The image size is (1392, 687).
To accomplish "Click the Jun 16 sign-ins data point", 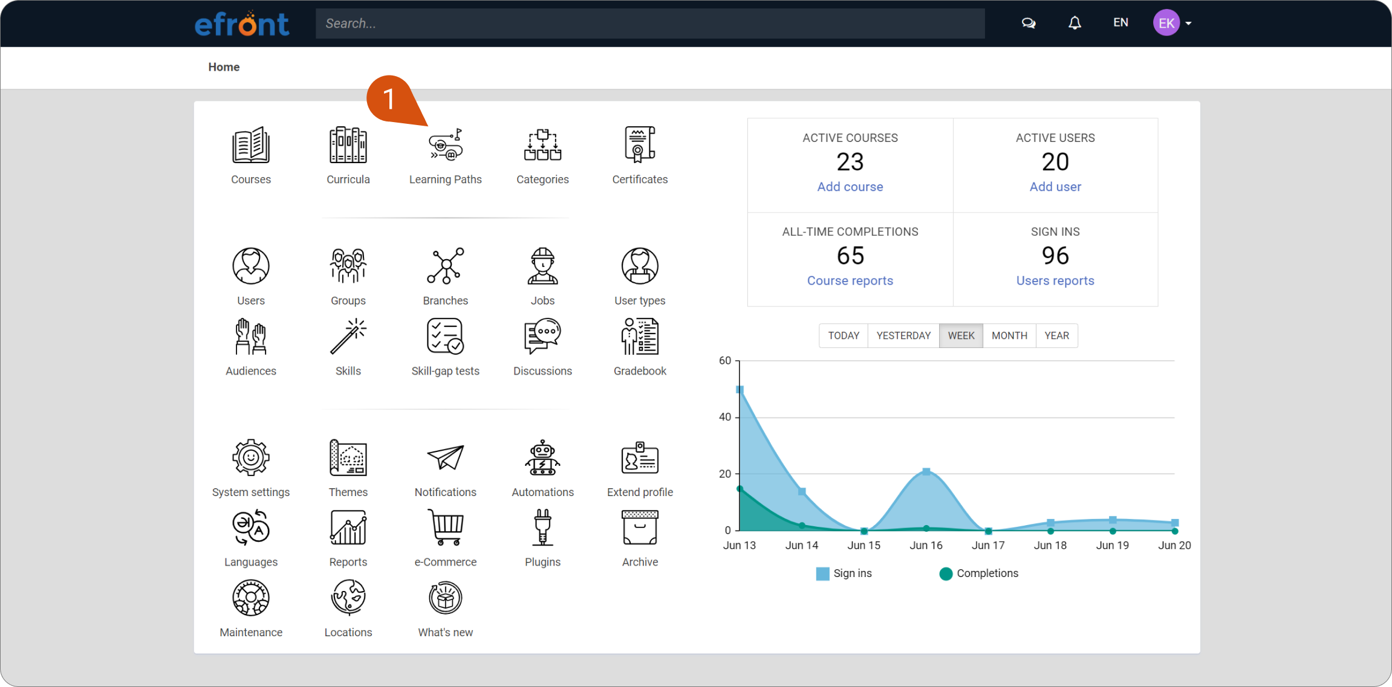I will pos(926,471).
